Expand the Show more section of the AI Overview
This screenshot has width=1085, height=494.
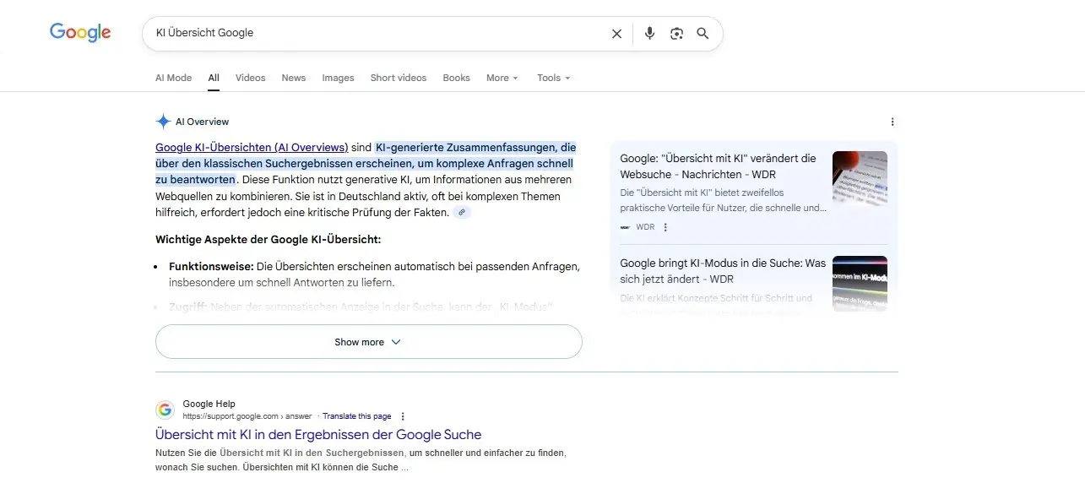coord(367,341)
